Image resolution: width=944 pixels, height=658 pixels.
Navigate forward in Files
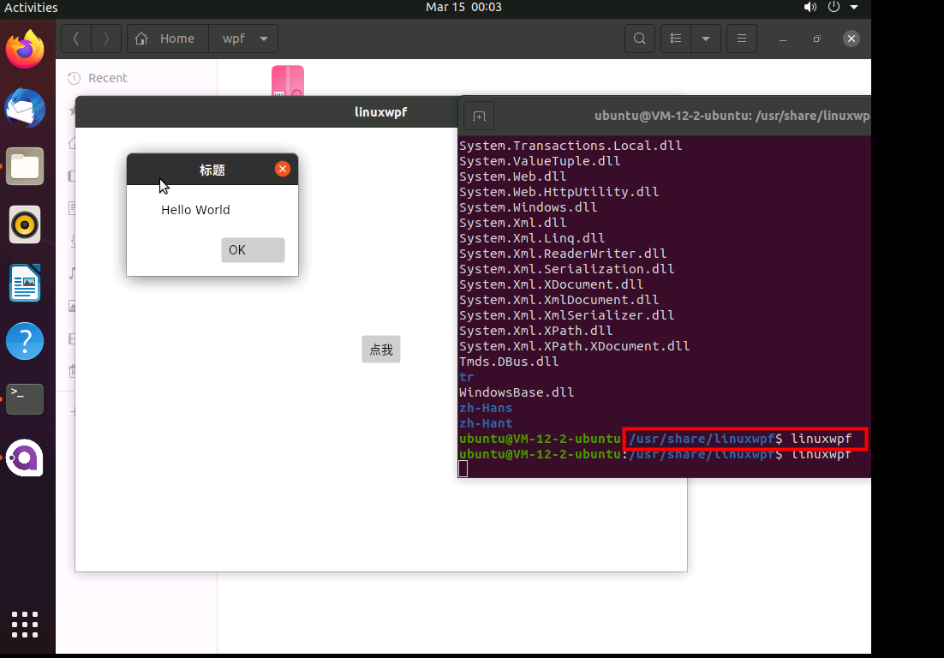tap(106, 39)
